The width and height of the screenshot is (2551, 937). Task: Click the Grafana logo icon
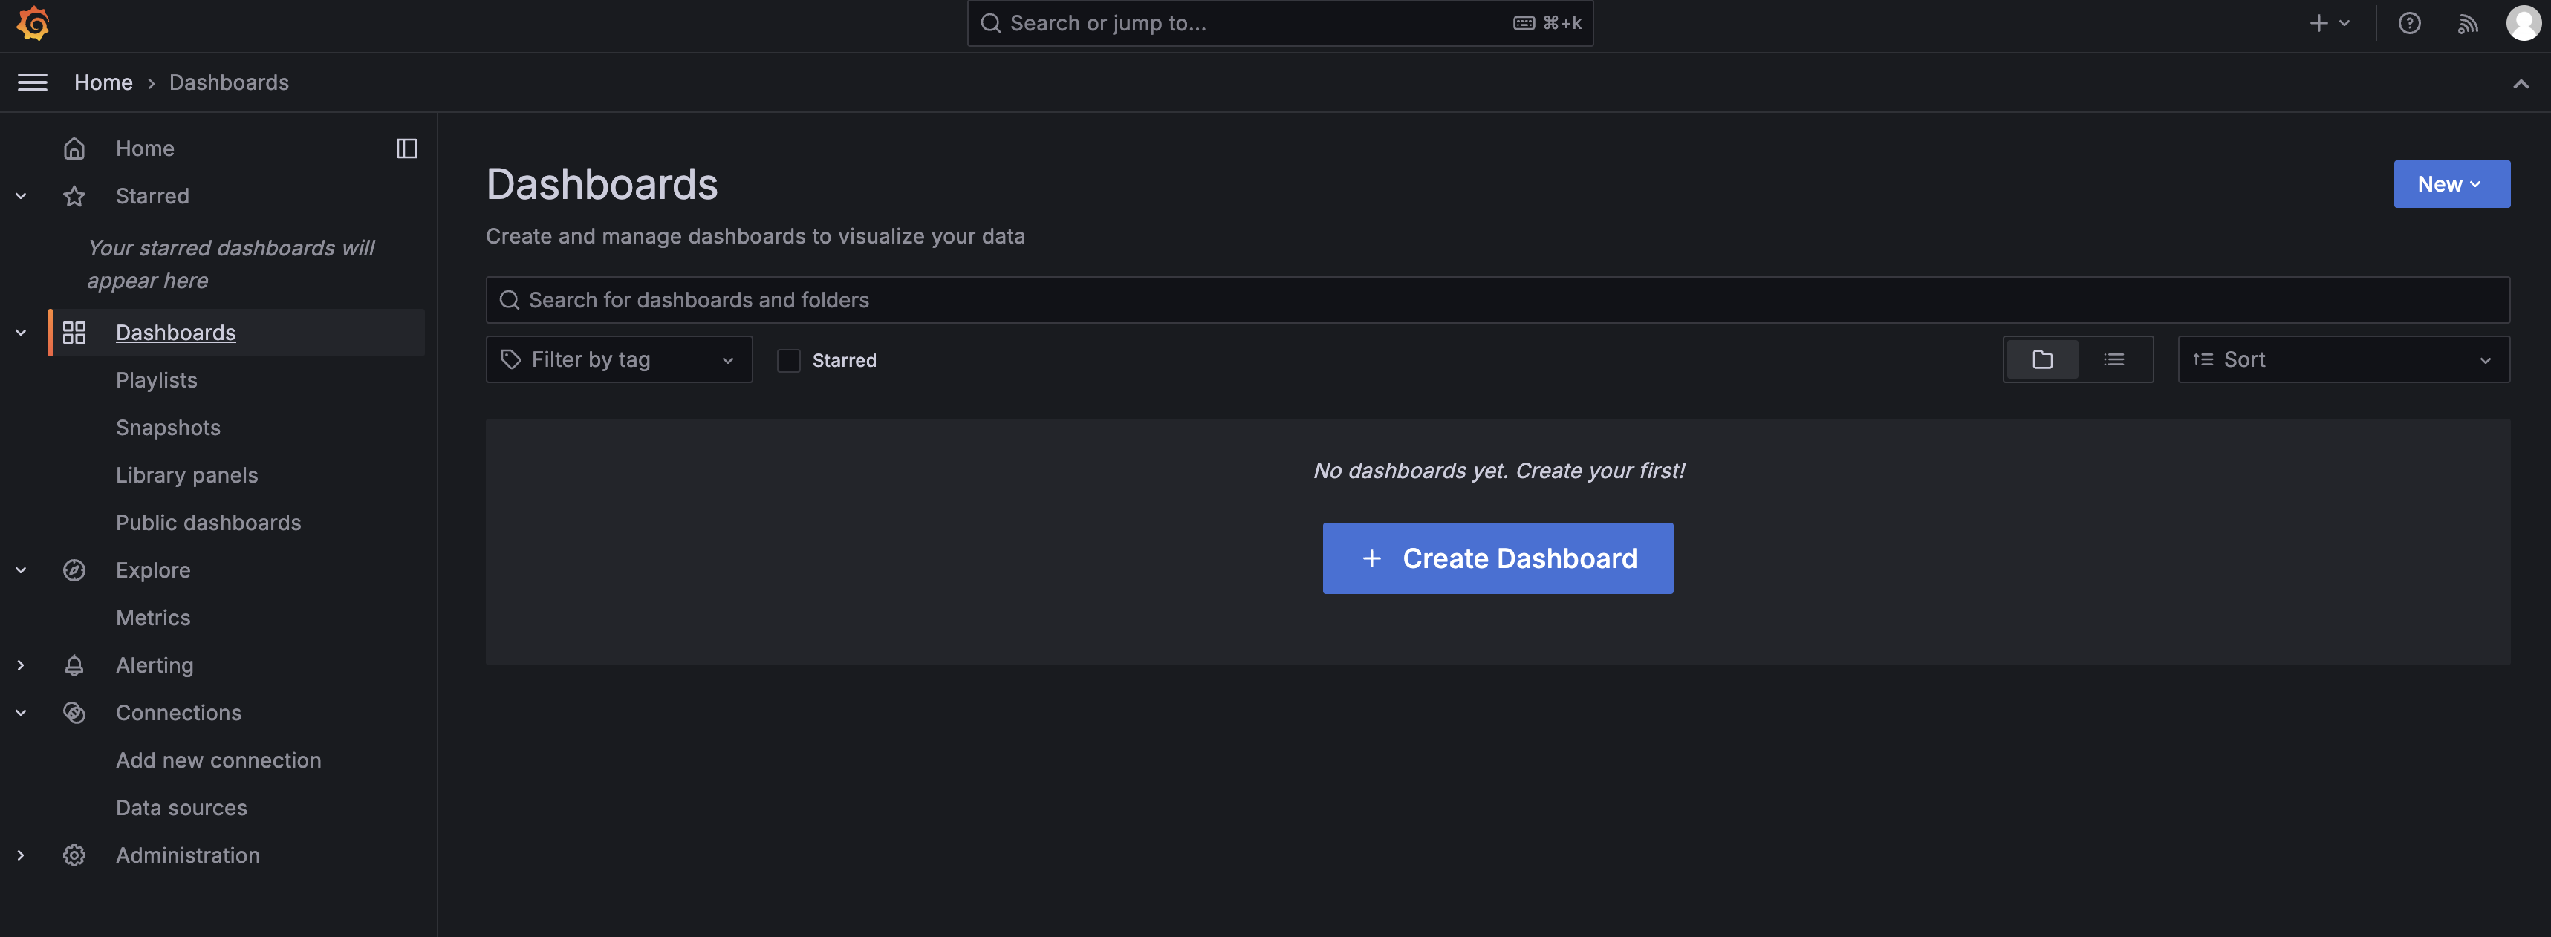point(33,23)
